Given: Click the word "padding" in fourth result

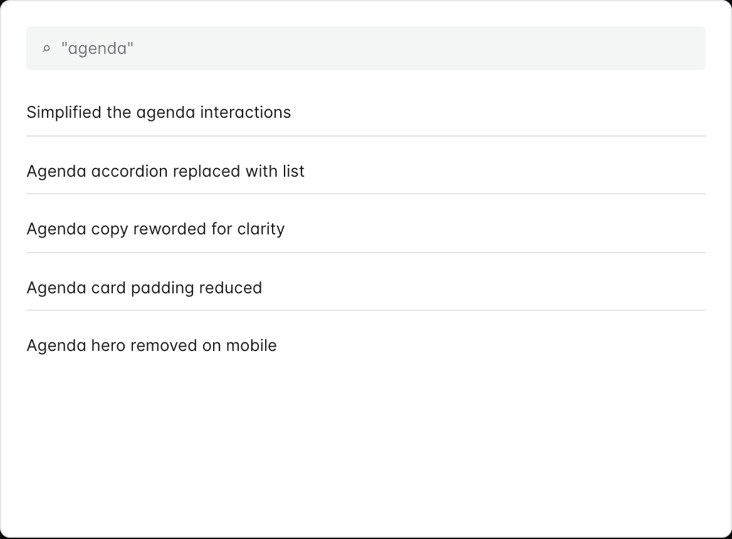Looking at the screenshot, I should (162, 288).
